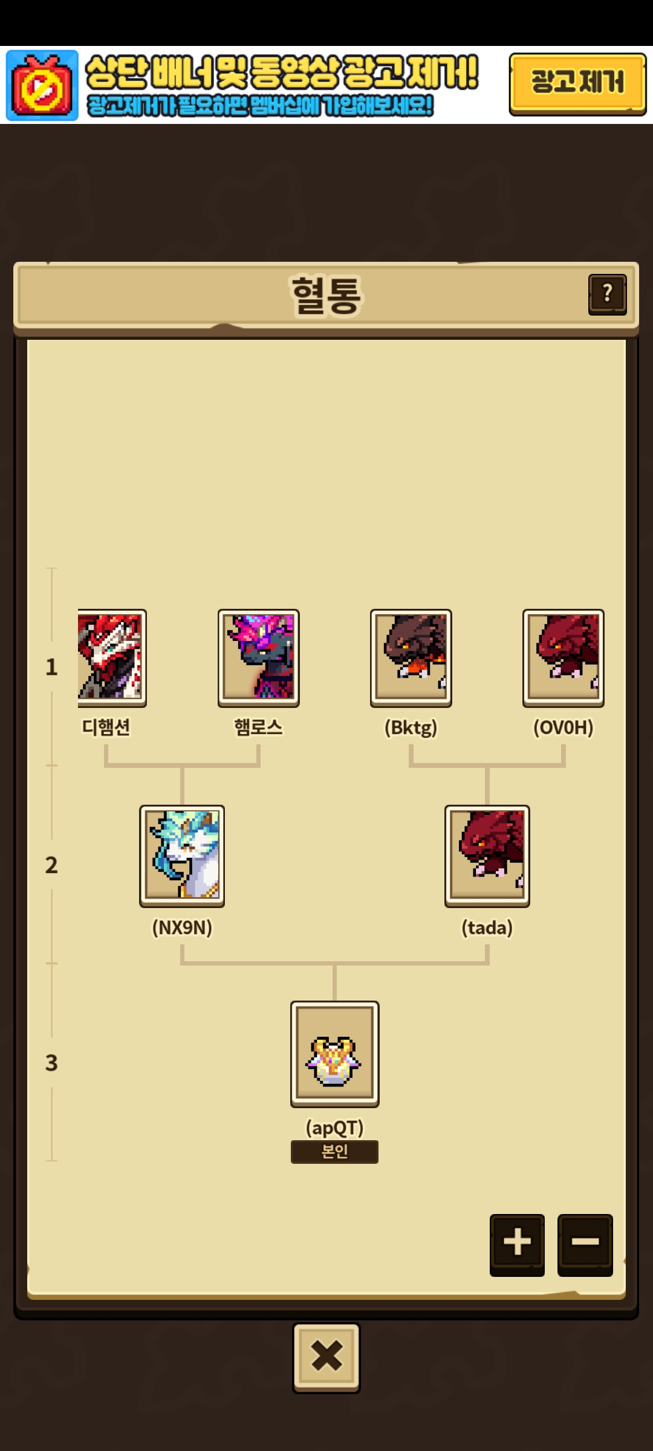
Task: Click the 광고제거 yellow button
Action: (577, 84)
